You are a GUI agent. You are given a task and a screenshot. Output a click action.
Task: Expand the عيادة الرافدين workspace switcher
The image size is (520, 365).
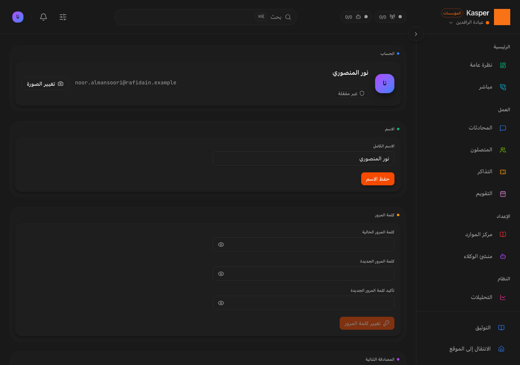pyautogui.click(x=469, y=22)
